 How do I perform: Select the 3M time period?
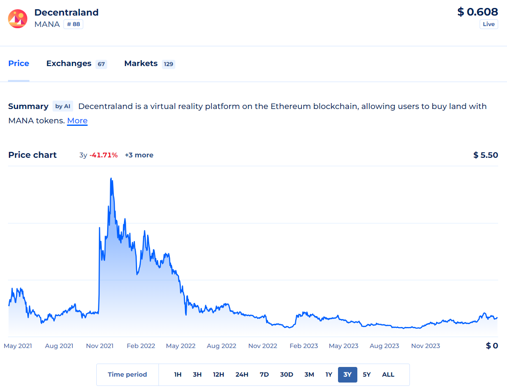coord(309,375)
